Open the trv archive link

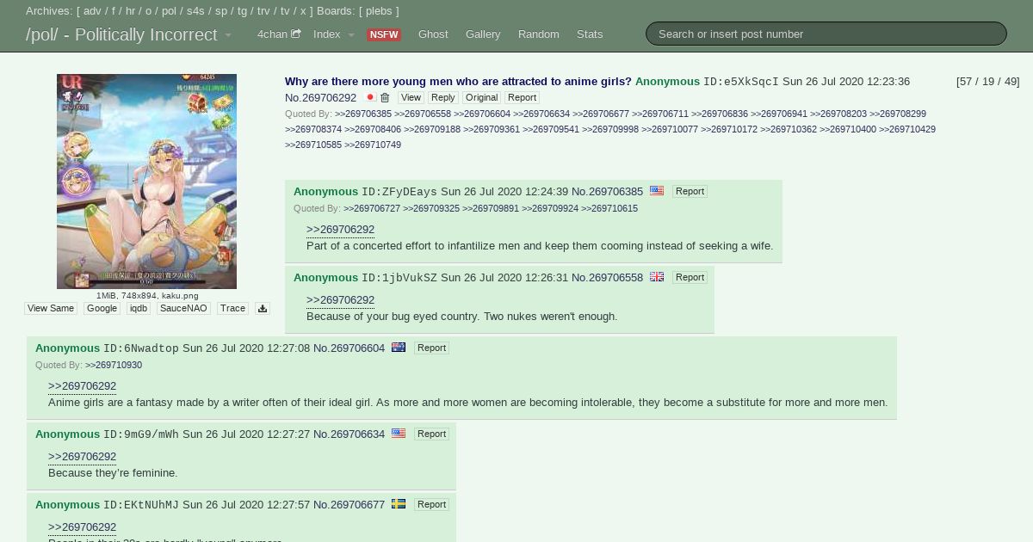tap(263, 11)
